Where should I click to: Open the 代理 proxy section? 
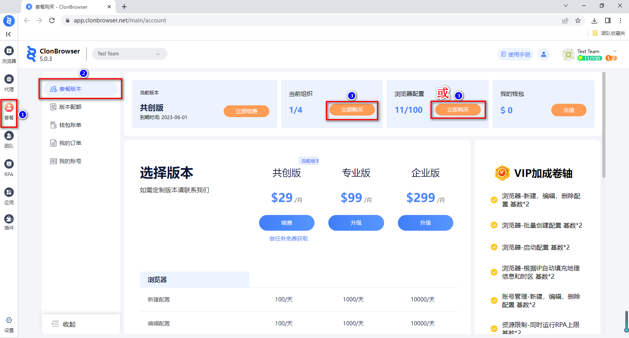9,83
